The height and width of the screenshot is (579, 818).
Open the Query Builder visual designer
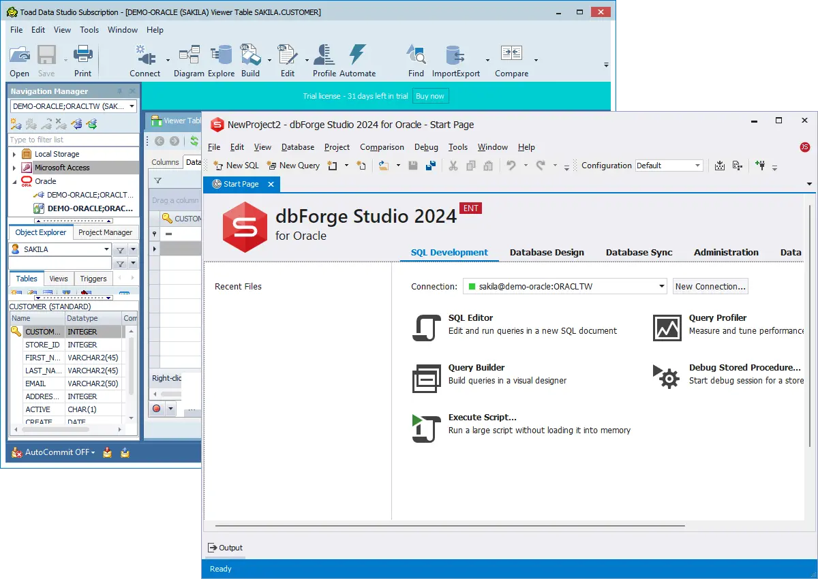427,377
